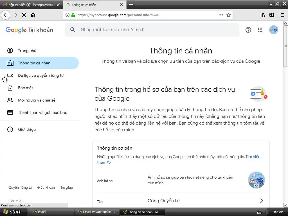Open Trang chủ in the sidebar
The height and width of the screenshot is (216, 288).
(x=39, y=51)
